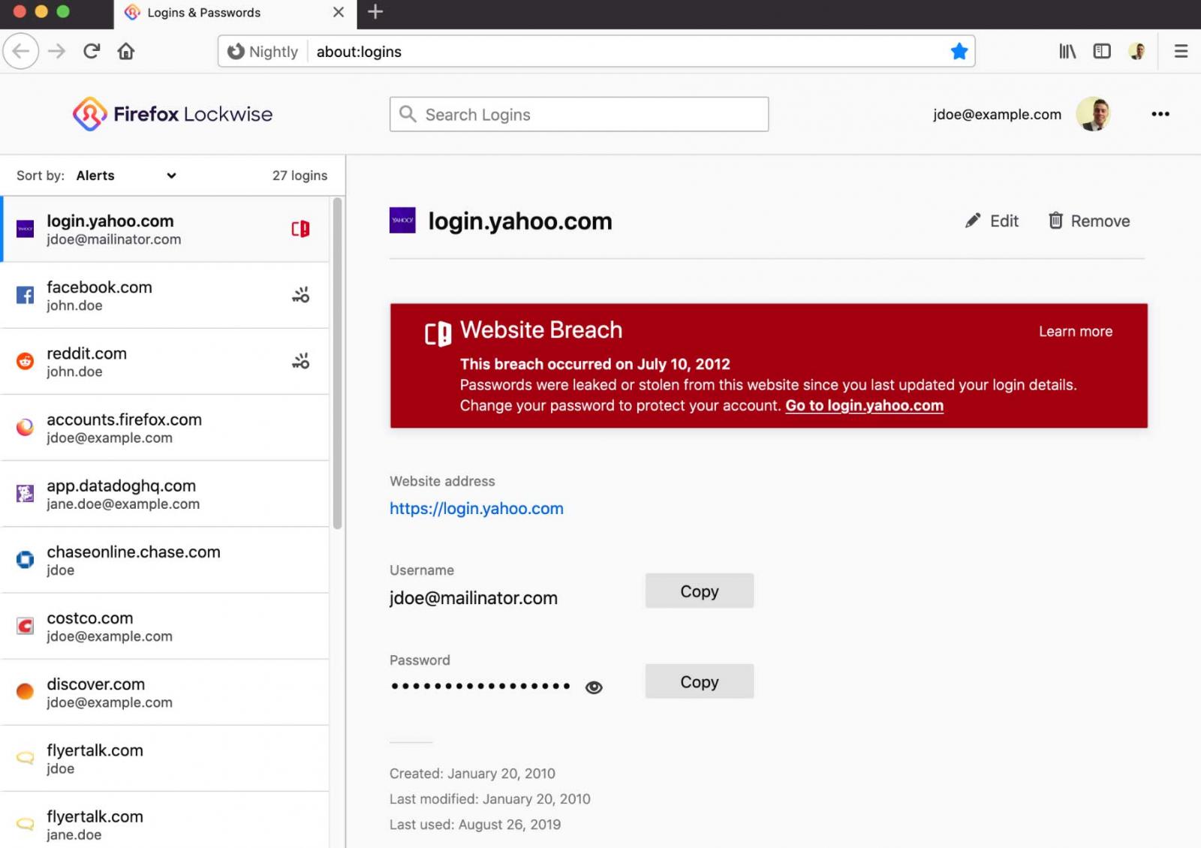Image resolution: width=1201 pixels, height=848 pixels.
Task: Copy the username jdoe@mailinator.com
Action: [x=699, y=591]
